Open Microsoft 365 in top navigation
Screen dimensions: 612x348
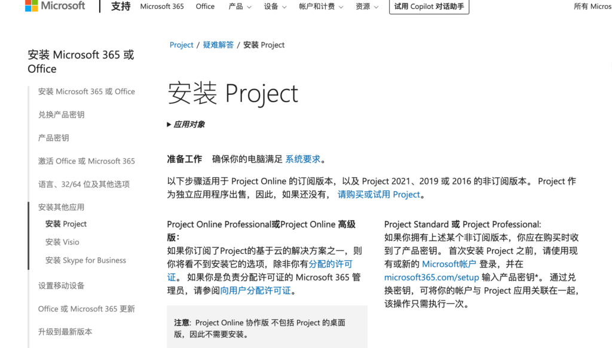point(162,7)
